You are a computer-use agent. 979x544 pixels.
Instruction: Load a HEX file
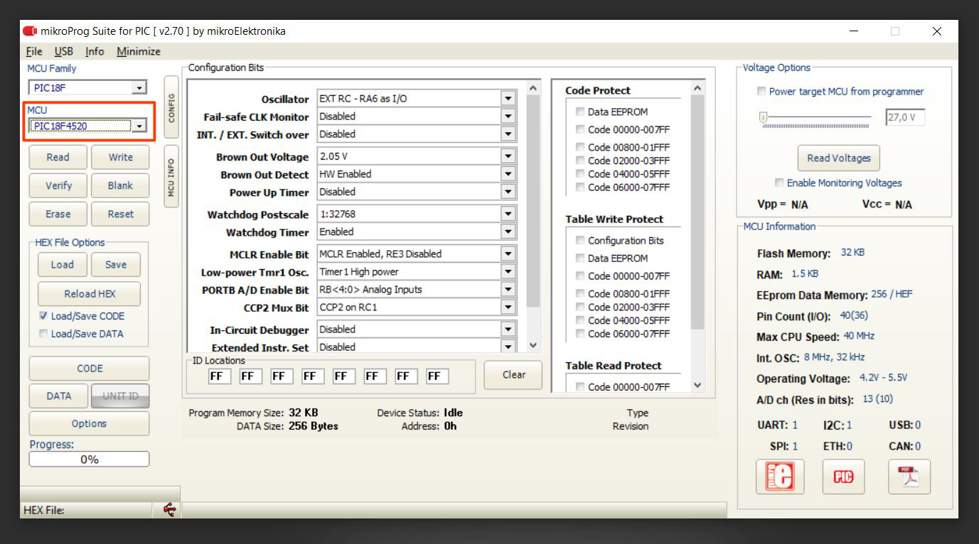[x=62, y=264]
